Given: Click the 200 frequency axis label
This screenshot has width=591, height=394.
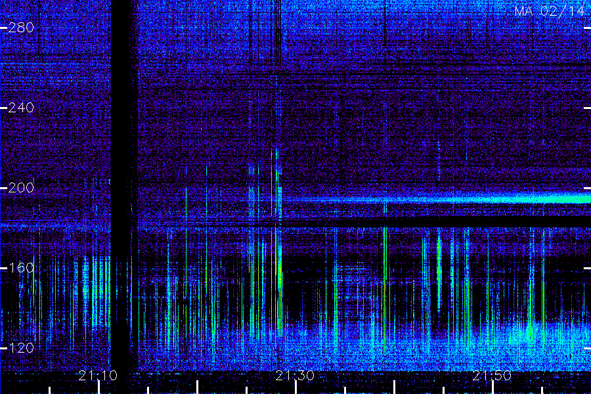Looking at the screenshot, I should (21, 188).
